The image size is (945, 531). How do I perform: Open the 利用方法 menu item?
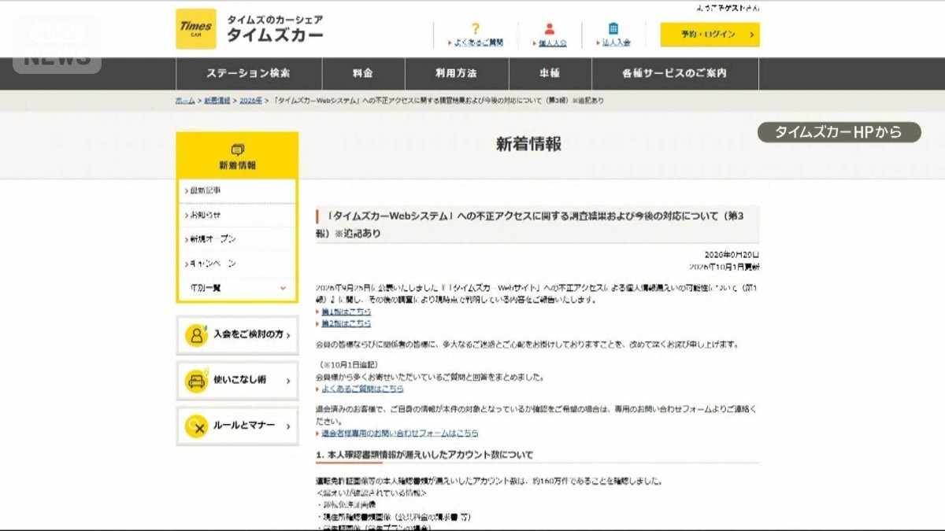[457, 74]
